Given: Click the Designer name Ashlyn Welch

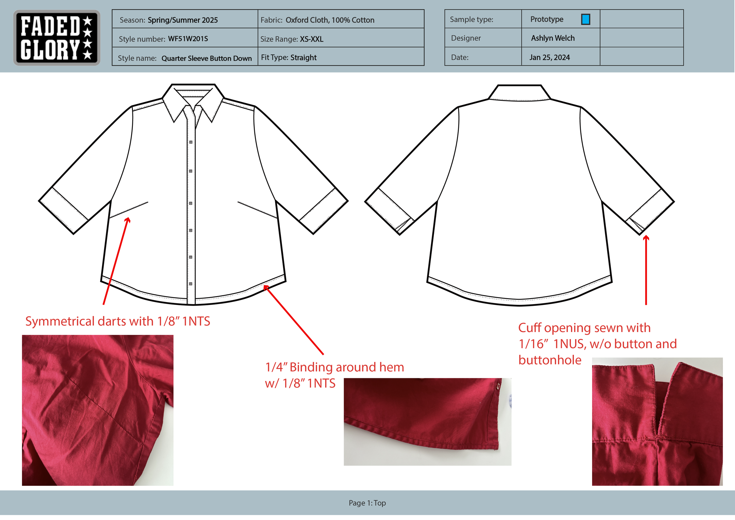Looking at the screenshot, I should pos(553,38).
